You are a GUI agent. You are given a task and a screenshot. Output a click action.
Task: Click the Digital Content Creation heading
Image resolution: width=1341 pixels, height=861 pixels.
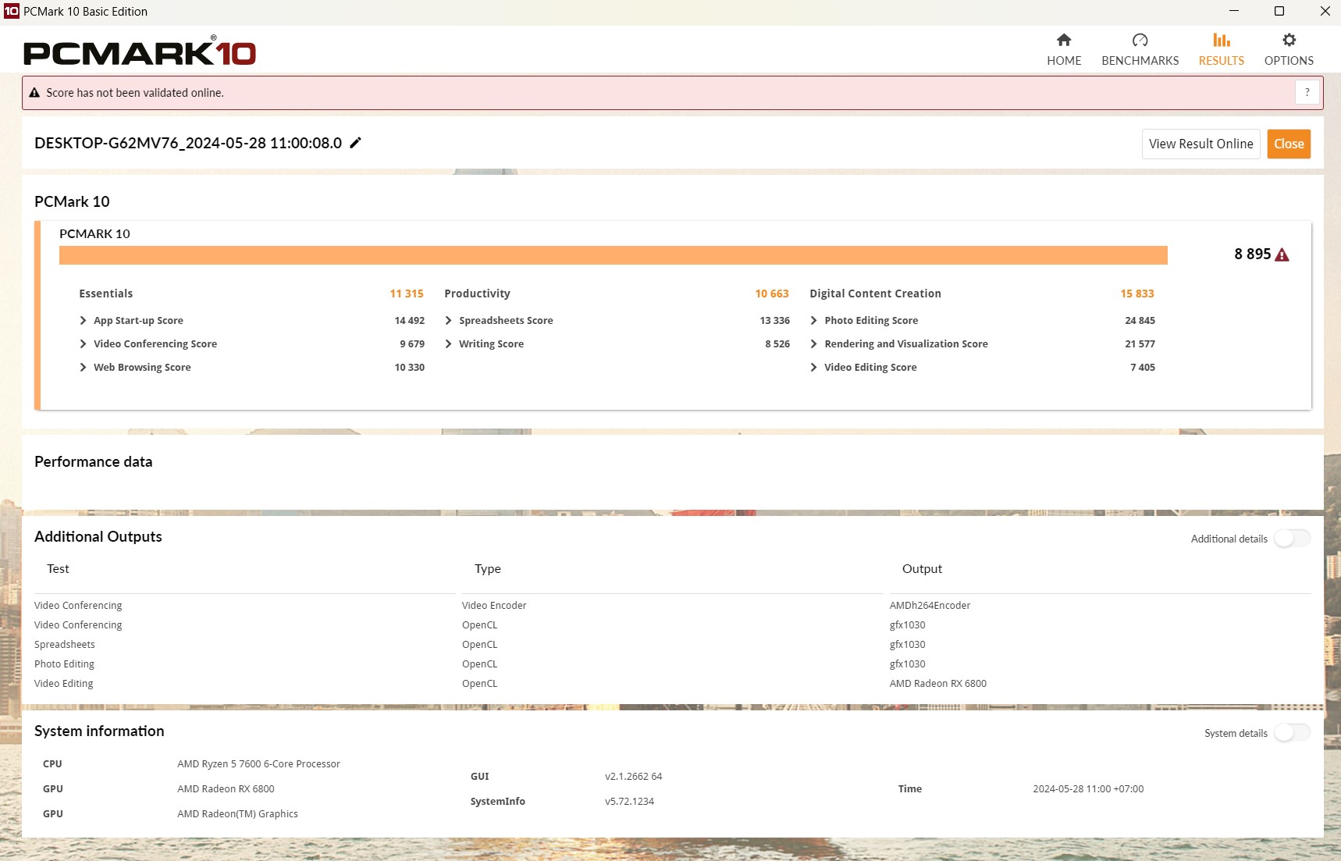875,294
